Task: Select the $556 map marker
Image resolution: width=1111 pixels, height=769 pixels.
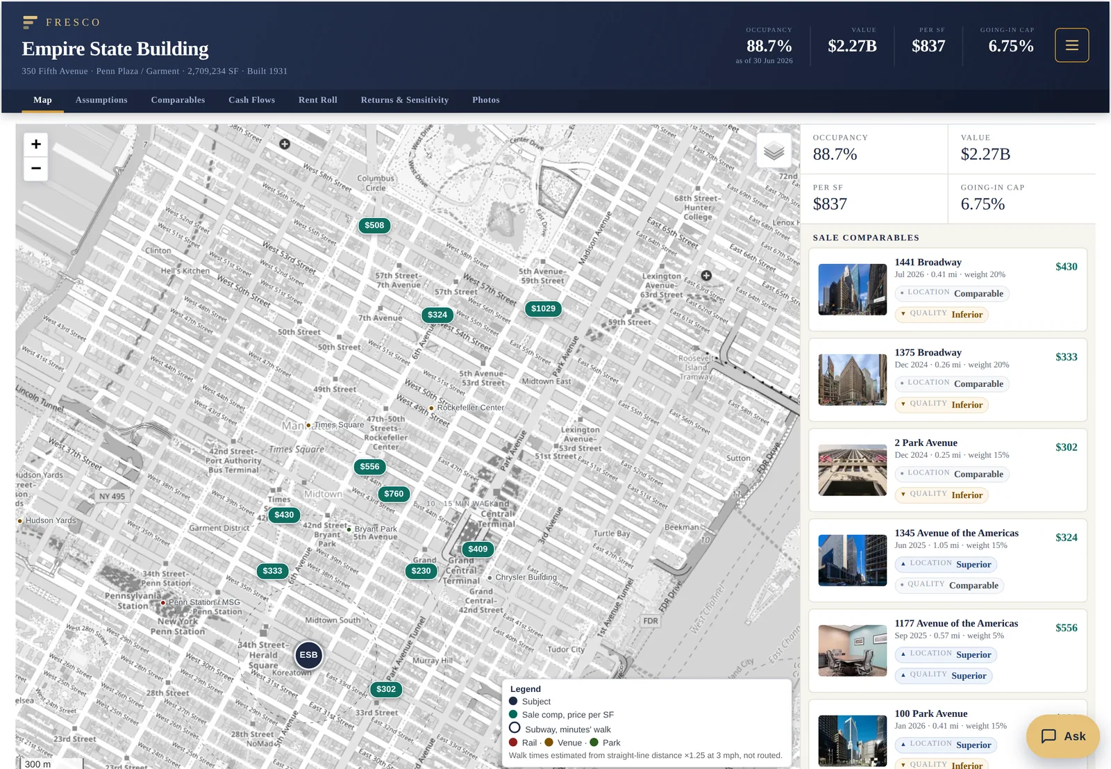Action: click(369, 467)
